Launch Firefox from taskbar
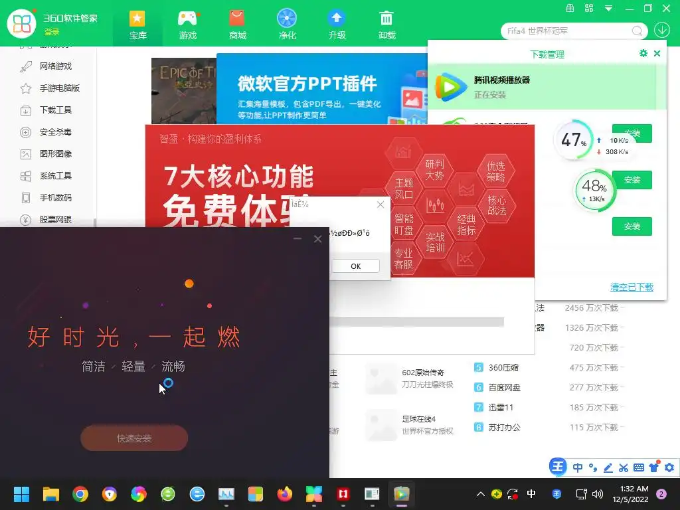 (284, 494)
